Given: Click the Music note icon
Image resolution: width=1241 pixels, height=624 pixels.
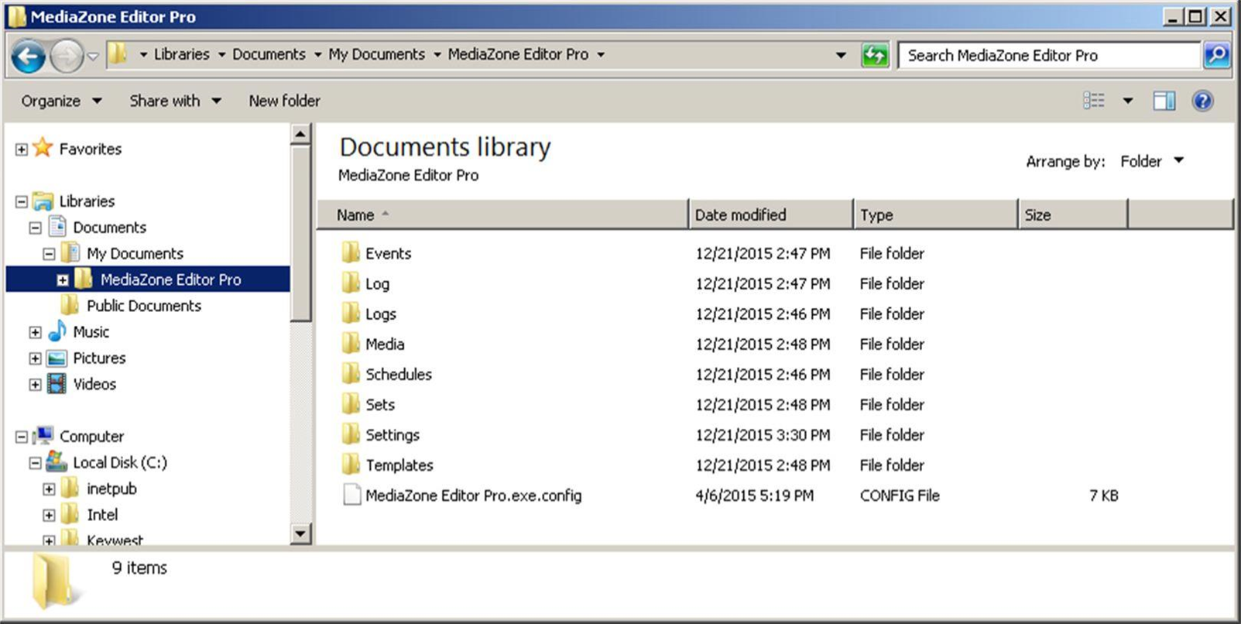Looking at the screenshot, I should (x=57, y=331).
